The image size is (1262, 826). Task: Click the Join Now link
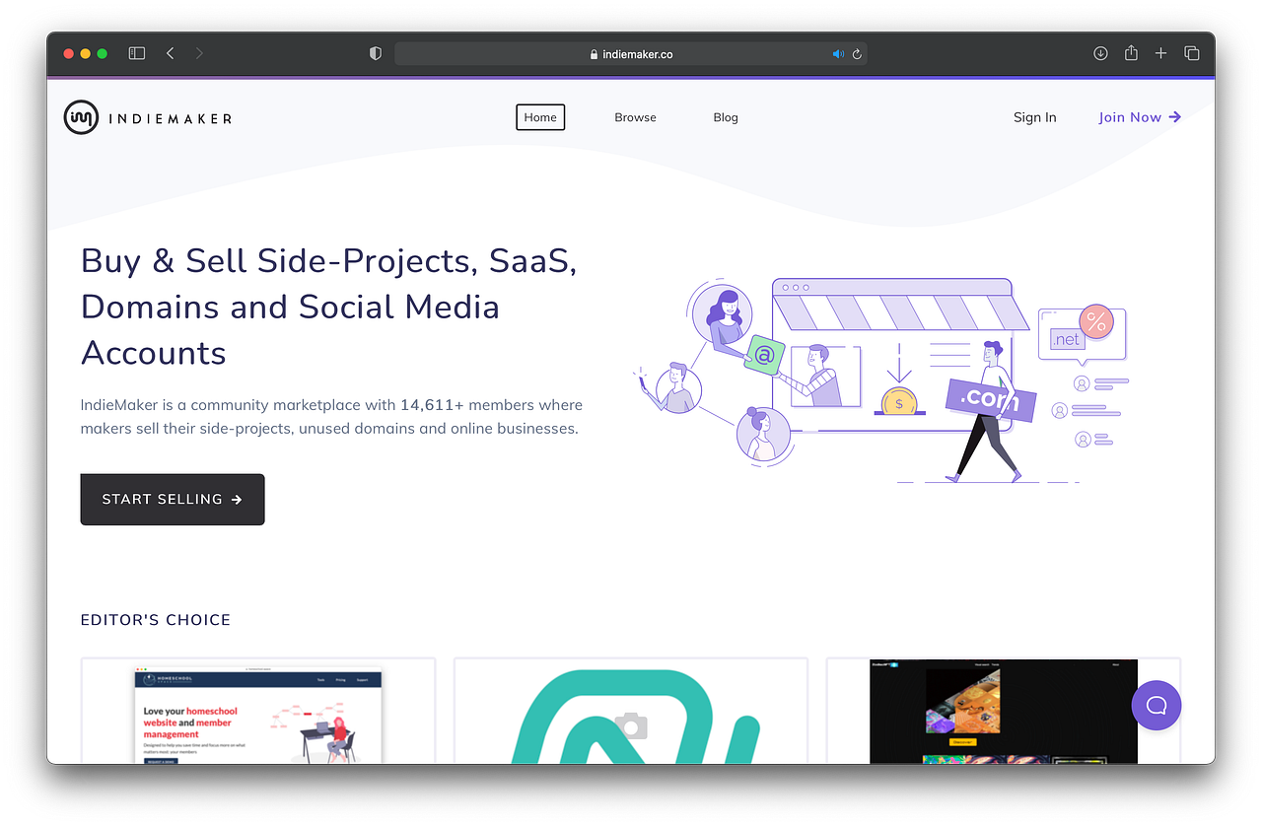point(1139,116)
